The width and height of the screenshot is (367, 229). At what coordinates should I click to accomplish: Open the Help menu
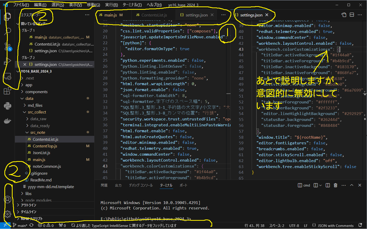[x=154, y=5]
